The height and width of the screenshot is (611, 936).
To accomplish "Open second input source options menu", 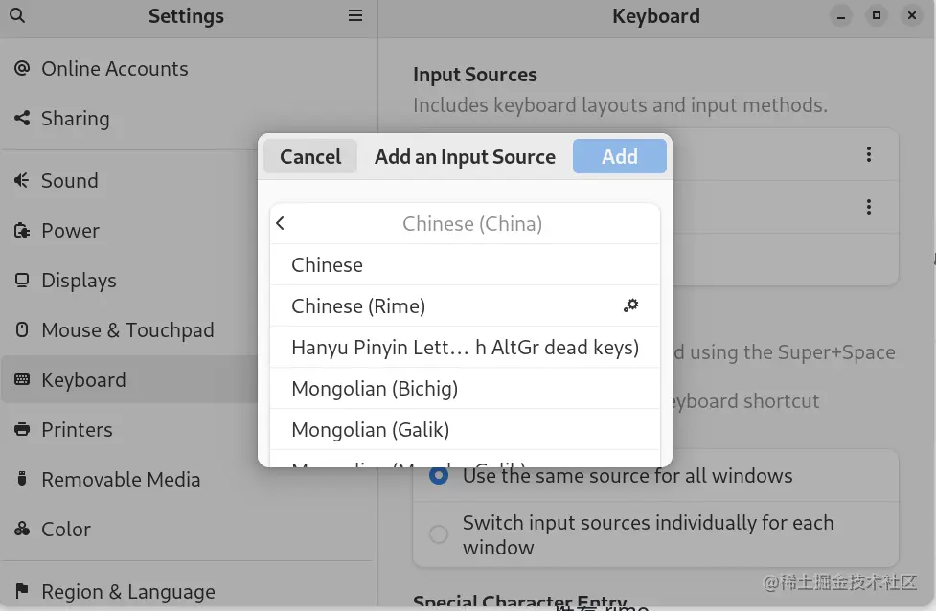I will [x=869, y=207].
